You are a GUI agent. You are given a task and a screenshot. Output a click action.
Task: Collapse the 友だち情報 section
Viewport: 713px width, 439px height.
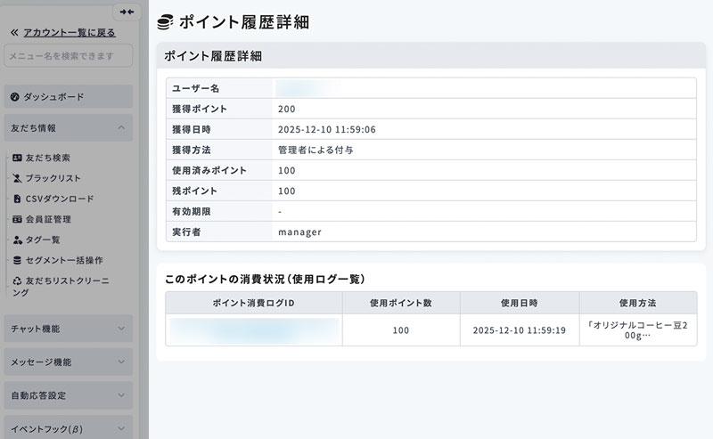pyautogui.click(x=121, y=128)
